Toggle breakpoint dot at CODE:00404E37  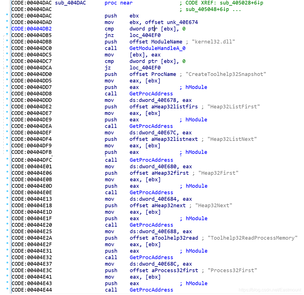click(x=7, y=263)
